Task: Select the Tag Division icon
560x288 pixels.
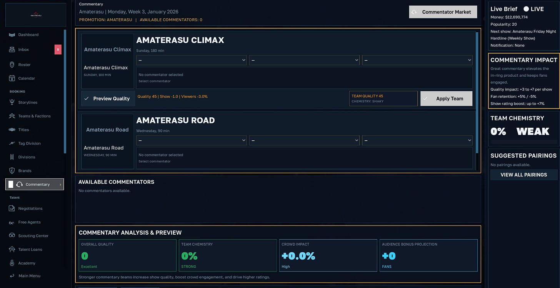Action: (x=12, y=143)
